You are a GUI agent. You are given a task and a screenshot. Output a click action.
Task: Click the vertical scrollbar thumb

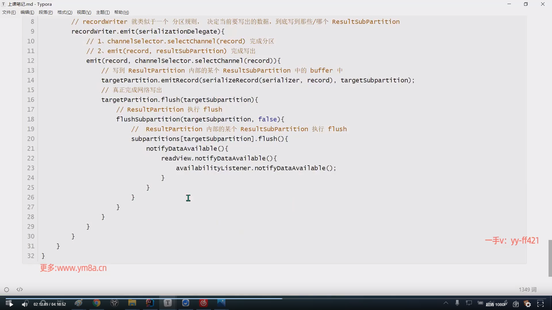(x=550, y=258)
